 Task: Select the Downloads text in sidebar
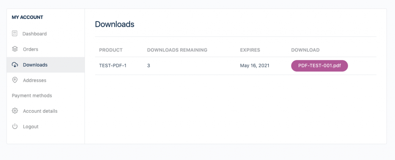[x=35, y=65]
